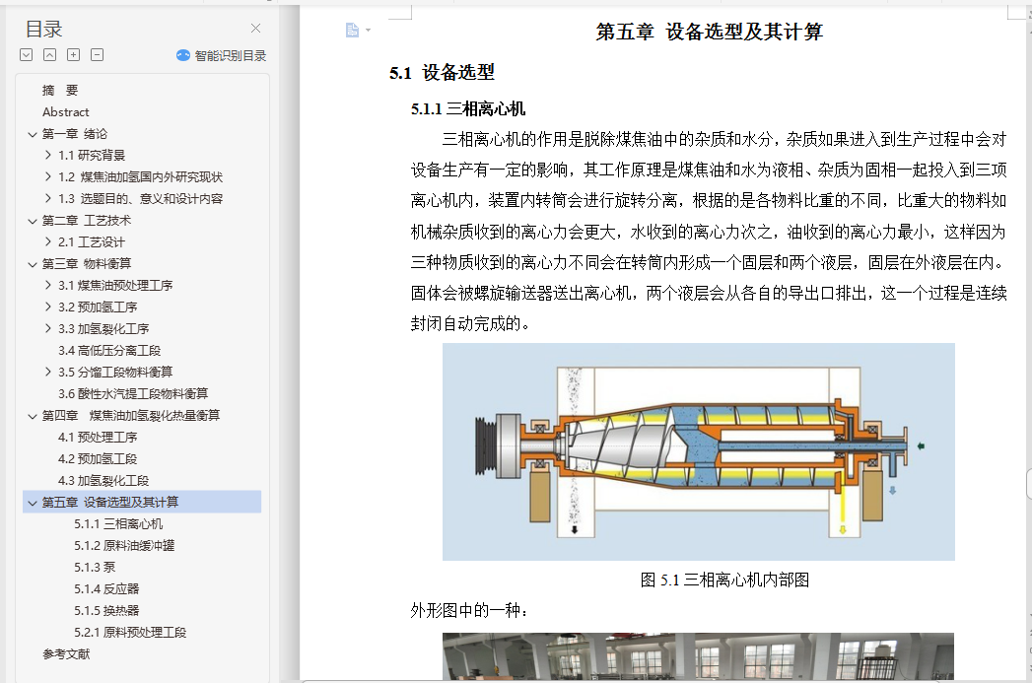
Task: Click the chapter title 第五章 设备选型及其计算 in document
Action: (x=710, y=31)
